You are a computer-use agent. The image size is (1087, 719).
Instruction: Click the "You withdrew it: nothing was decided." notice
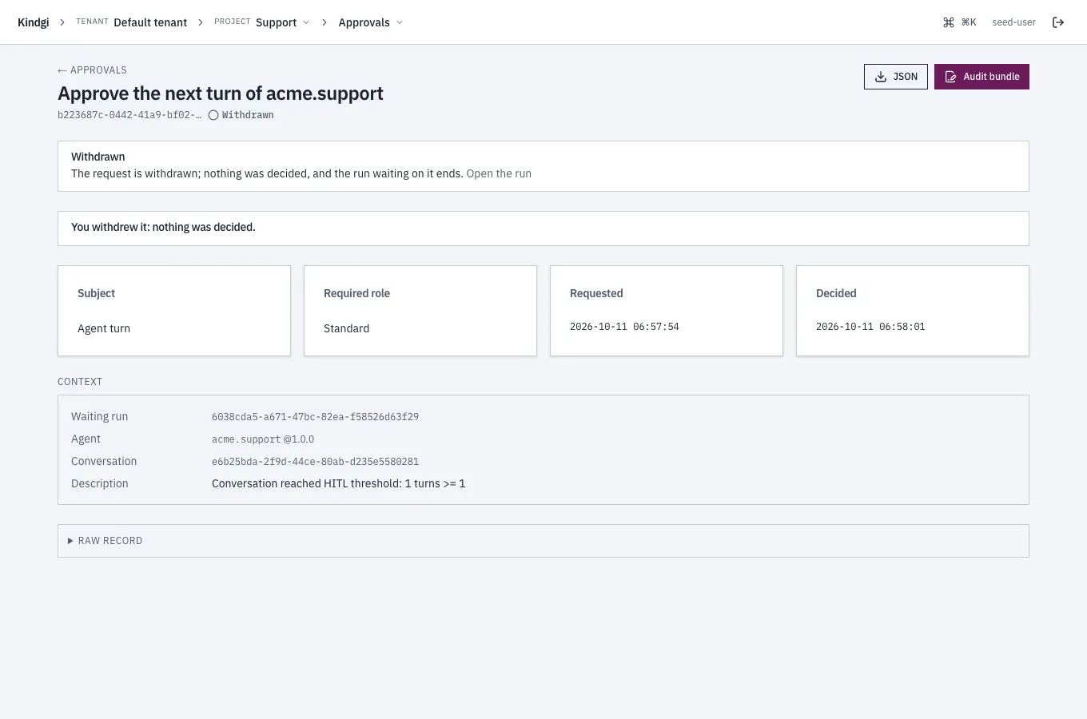click(x=543, y=228)
